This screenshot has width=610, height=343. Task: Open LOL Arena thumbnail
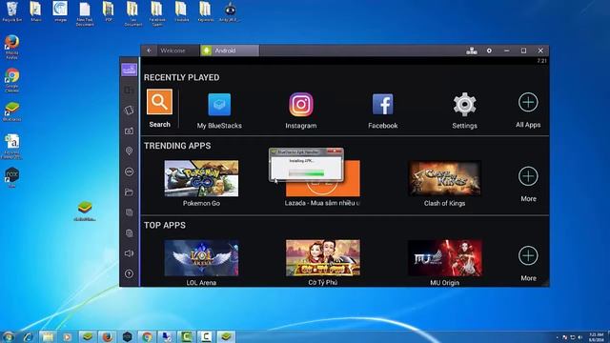(201, 258)
